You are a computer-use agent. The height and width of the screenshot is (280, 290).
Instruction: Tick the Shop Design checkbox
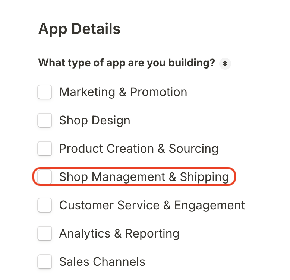45,120
